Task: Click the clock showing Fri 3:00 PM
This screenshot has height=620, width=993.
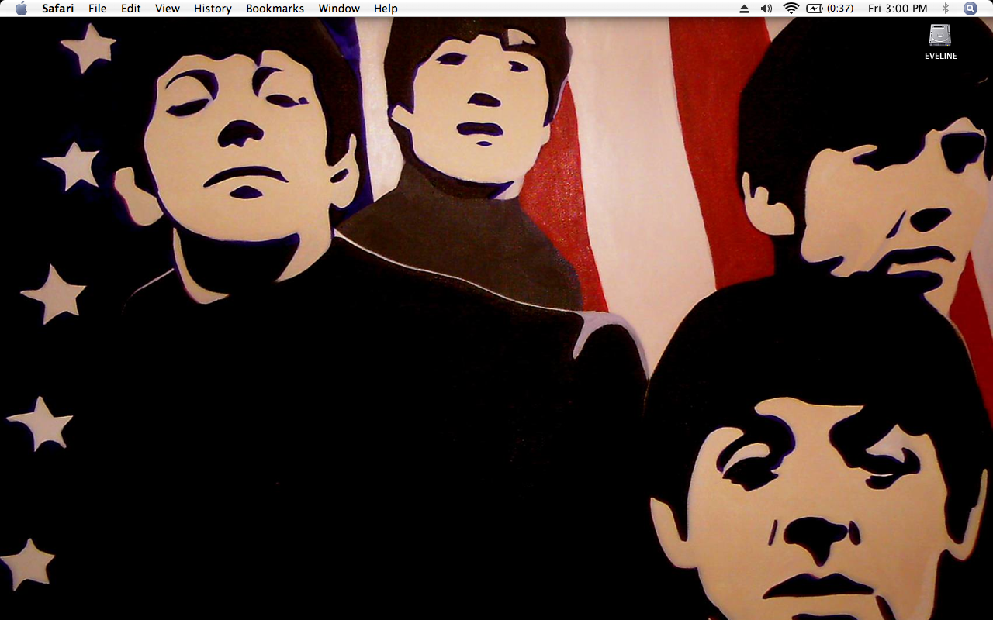Action: pyautogui.click(x=898, y=9)
